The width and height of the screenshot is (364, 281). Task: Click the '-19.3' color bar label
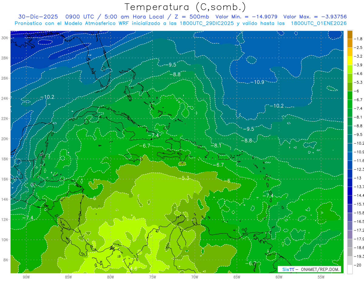pyautogui.click(x=359, y=256)
